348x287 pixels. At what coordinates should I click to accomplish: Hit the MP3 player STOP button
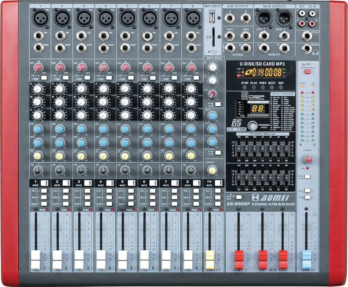pos(244,87)
